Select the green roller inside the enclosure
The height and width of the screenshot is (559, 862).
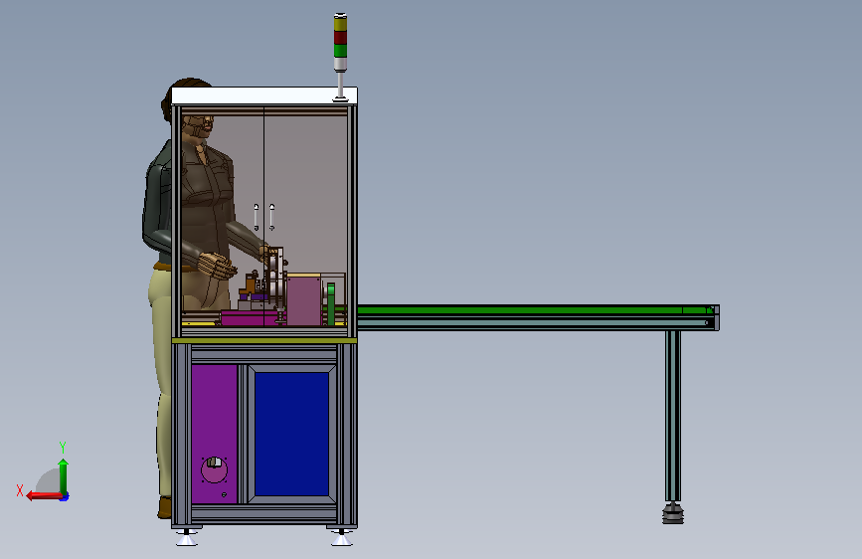(331, 303)
